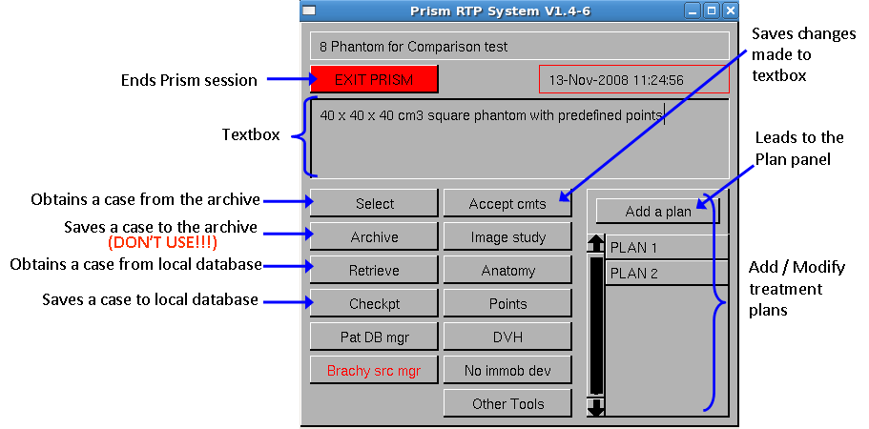This screenshot has height=429, width=869.
Task: Click the EXIT PRISM button
Action: click(x=374, y=80)
